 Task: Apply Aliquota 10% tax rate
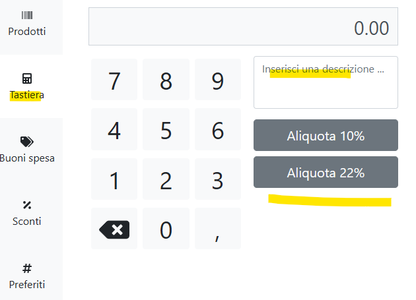click(326, 136)
